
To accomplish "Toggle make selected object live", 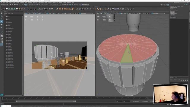I will [x=39, y=5].
